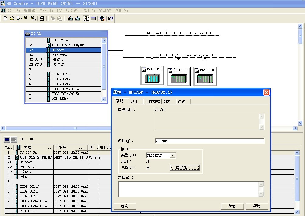Select AI8x12Bit in rack slot 9

pyautogui.click(x=64, y=99)
